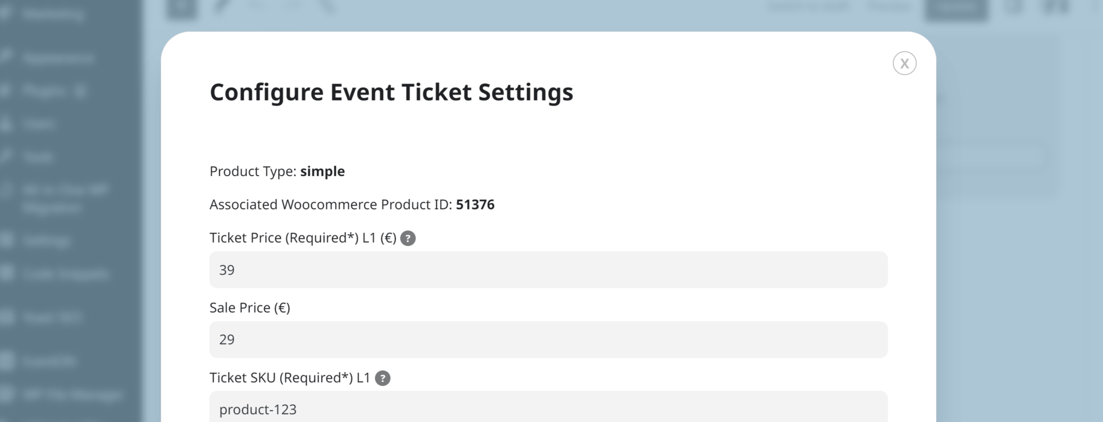Click the dark Update button at top right
Image resolution: width=1103 pixels, height=422 pixels.
coord(956,8)
